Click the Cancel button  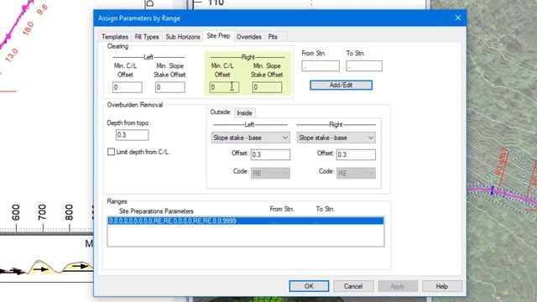pyautogui.click(x=353, y=286)
